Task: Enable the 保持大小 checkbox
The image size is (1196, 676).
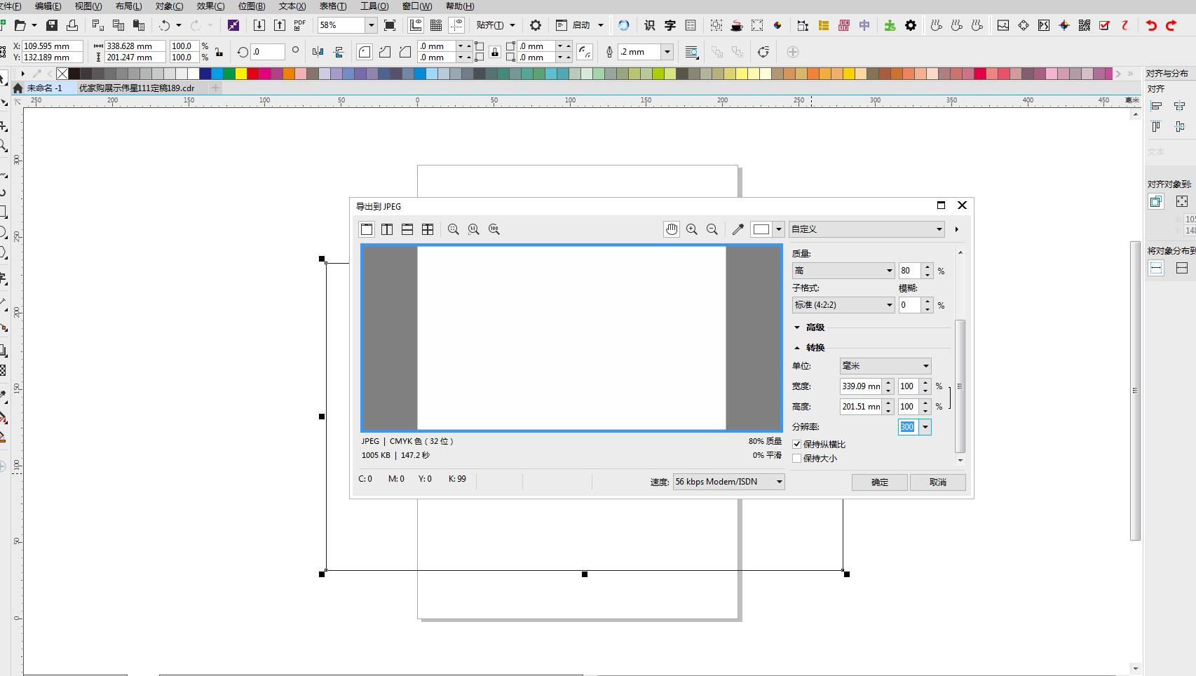Action: click(x=797, y=458)
